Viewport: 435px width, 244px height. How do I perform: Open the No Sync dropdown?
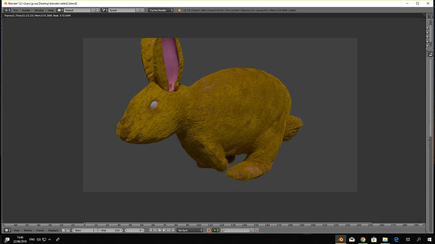(190, 230)
